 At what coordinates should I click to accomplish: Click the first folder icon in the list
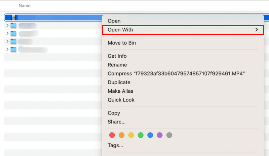pyautogui.click(x=13, y=25)
